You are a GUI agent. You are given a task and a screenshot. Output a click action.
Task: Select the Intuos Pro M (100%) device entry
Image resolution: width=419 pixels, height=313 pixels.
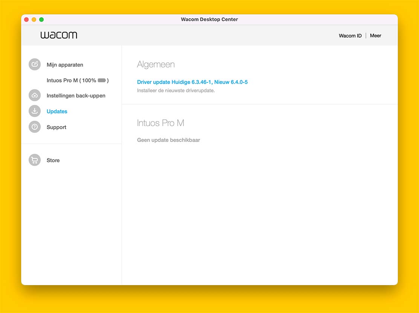[x=71, y=81]
